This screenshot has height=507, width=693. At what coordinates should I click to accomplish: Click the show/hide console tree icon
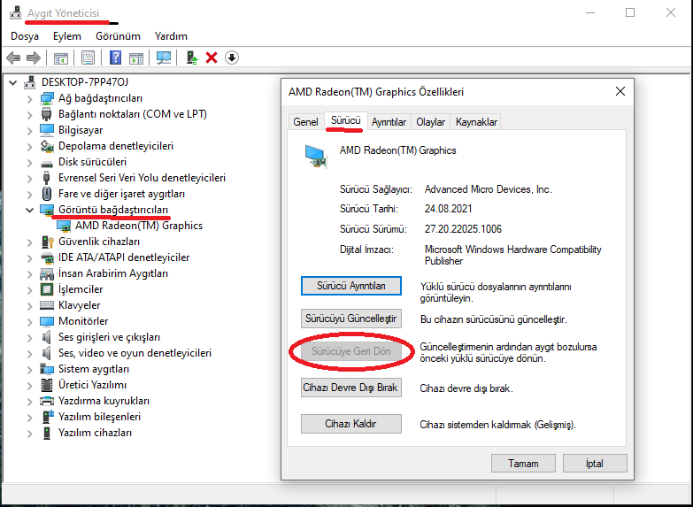pos(61,58)
